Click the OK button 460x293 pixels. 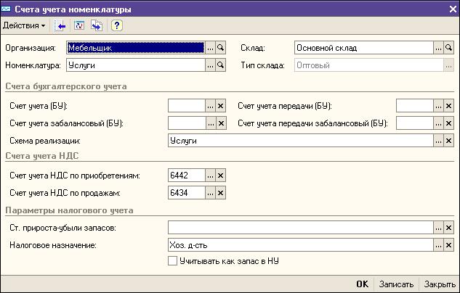(363, 284)
